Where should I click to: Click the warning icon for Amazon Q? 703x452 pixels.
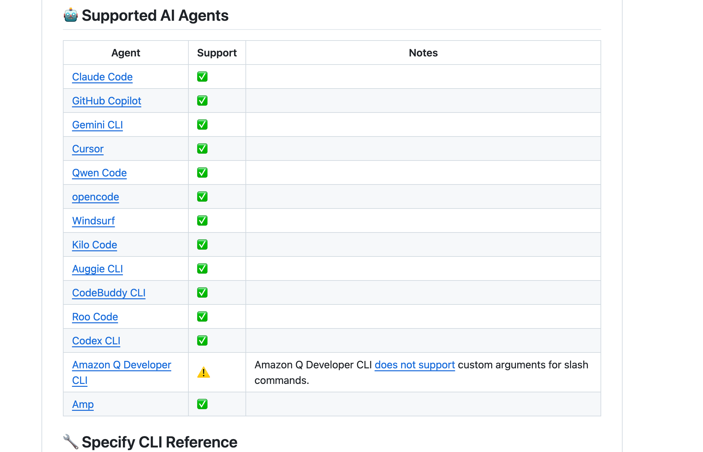pos(203,372)
